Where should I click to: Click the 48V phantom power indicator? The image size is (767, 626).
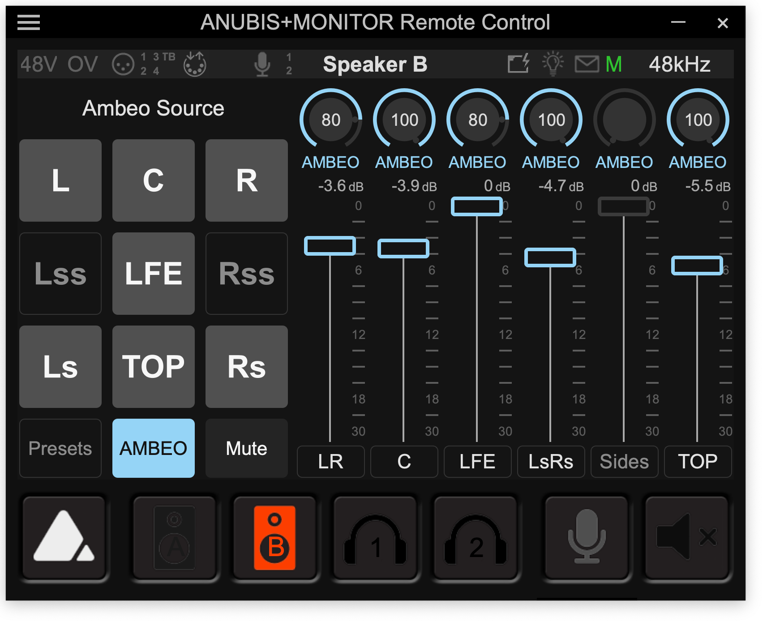[x=39, y=64]
